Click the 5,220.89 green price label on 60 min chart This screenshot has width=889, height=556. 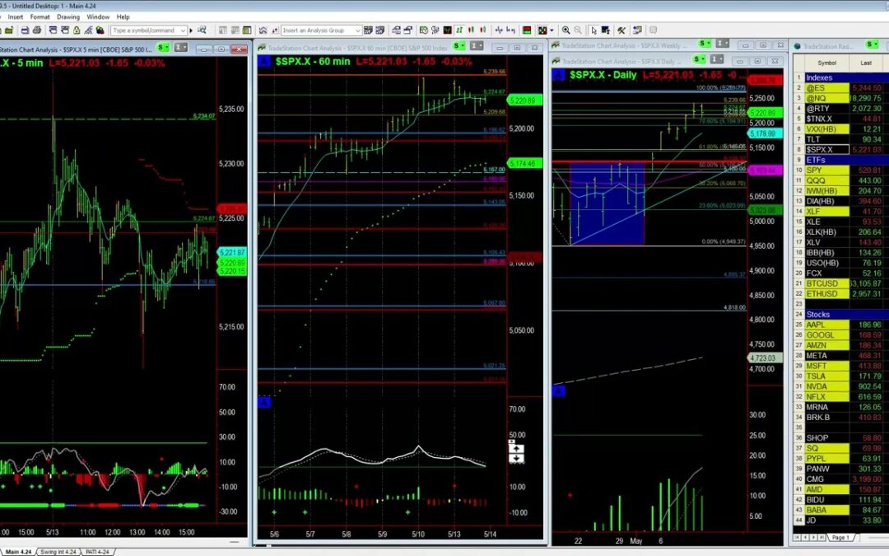pyautogui.click(x=524, y=100)
